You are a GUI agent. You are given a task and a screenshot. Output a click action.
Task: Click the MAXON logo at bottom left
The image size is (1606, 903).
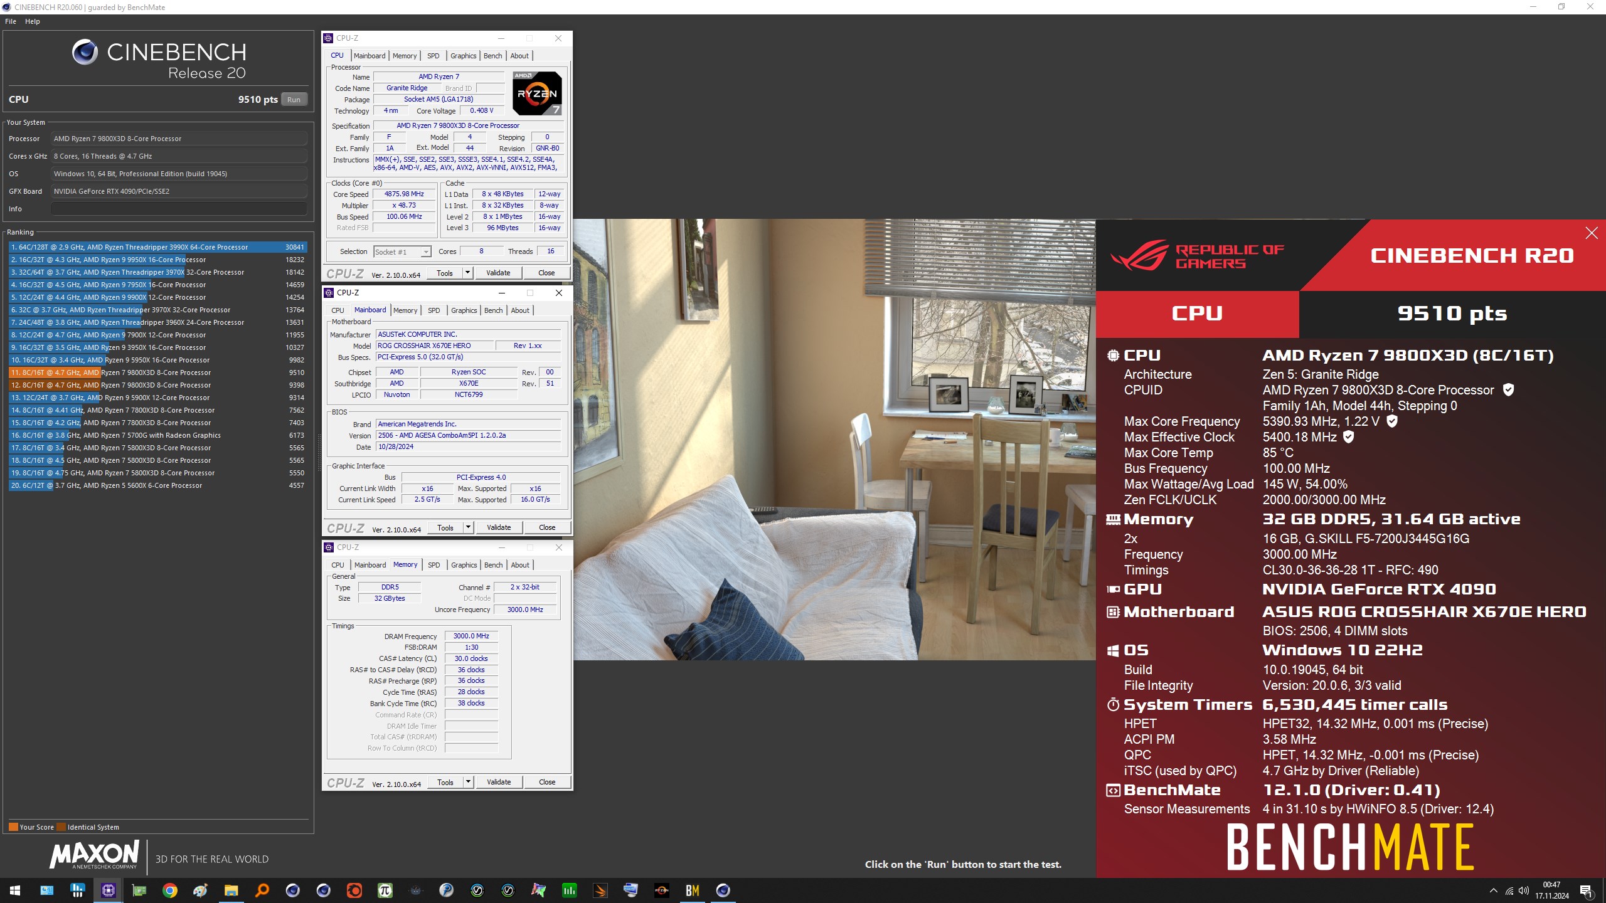pyautogui.click(x=94, y=855)
